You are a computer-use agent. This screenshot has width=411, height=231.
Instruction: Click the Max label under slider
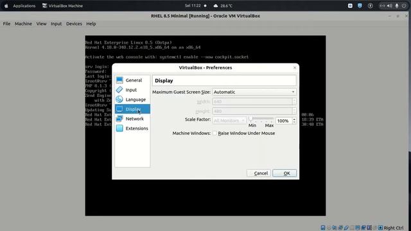pyautogui.click(x=269, y=126)
